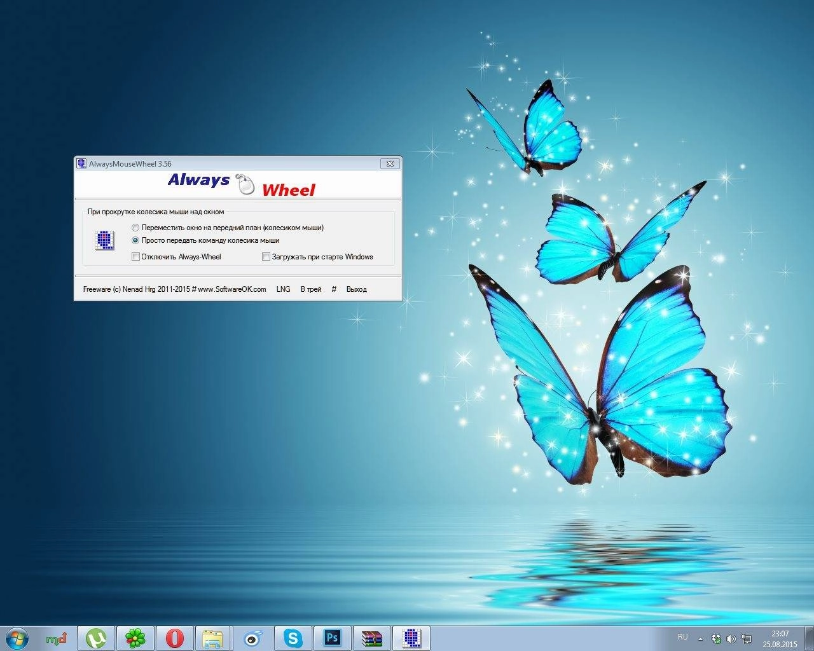814x651 pixels.
Task: Click the RU language indicator
Action: click(682, 637)
